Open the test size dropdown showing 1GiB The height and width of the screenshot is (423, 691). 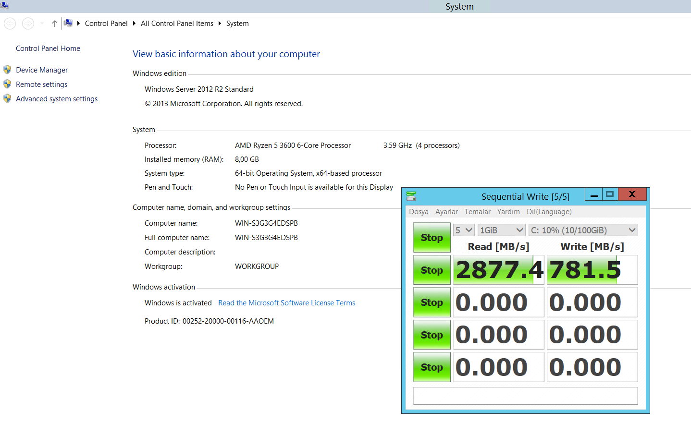(502, 230)
